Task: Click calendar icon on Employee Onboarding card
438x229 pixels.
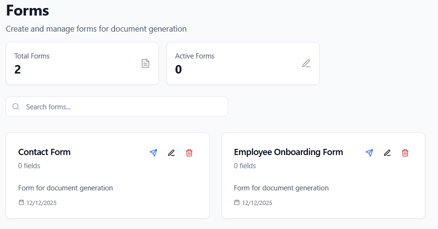Action: pos(237,203)
